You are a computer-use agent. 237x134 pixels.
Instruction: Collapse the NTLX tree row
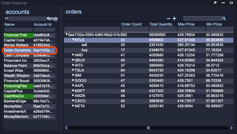[73, 40]
